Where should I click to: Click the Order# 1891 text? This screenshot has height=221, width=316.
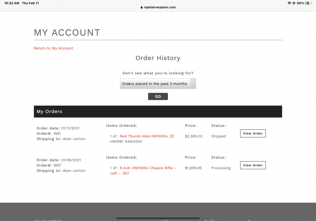tap(48, 134)
